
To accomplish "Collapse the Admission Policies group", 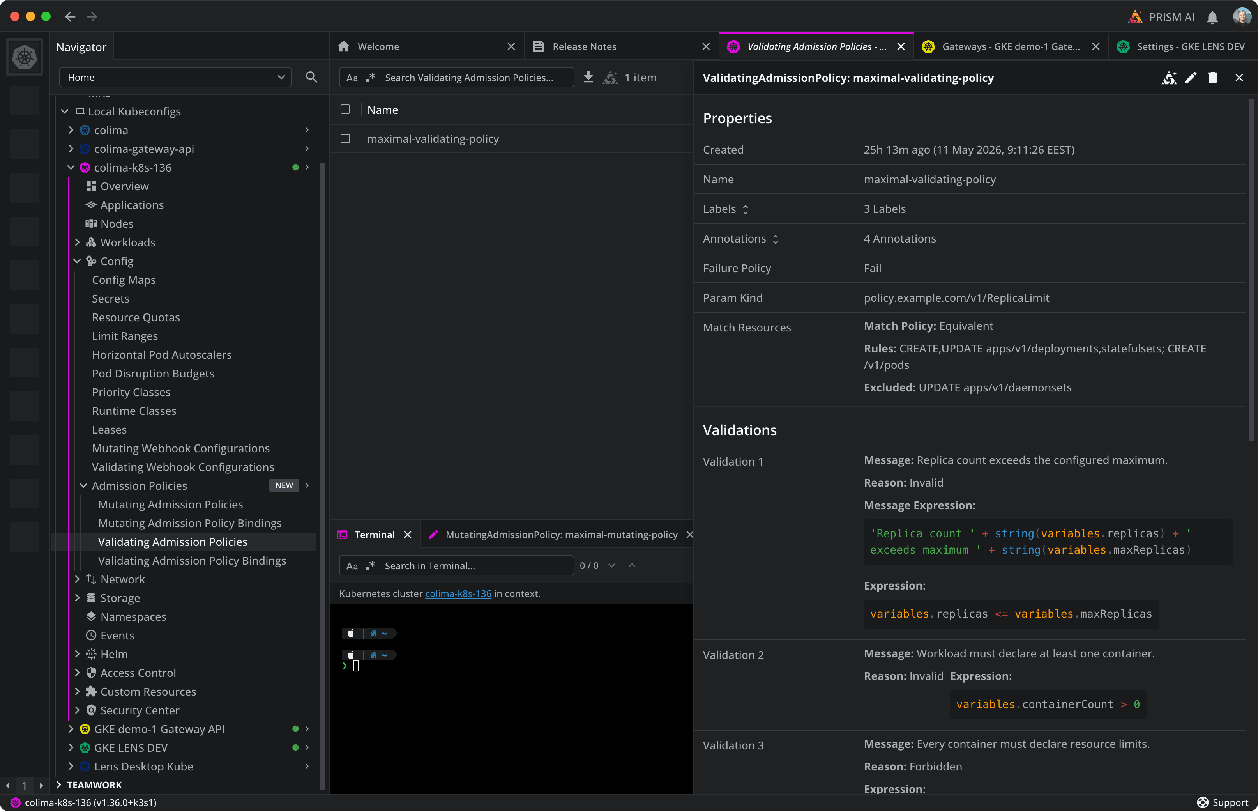I will coord(84,485).
